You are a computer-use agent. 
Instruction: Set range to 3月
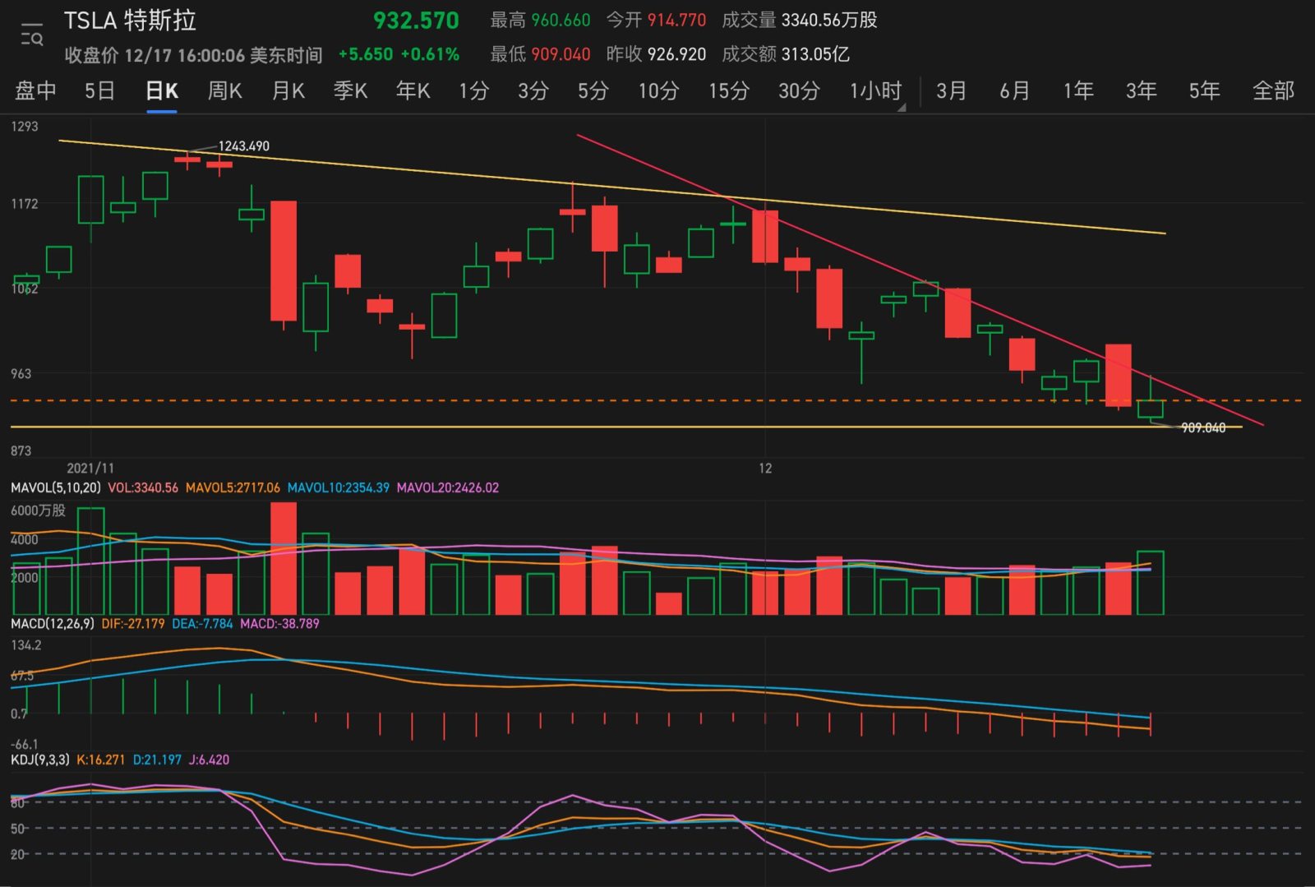951,90
